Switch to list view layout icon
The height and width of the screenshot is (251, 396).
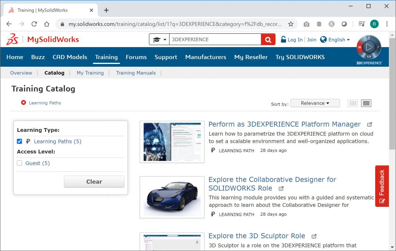366,103
